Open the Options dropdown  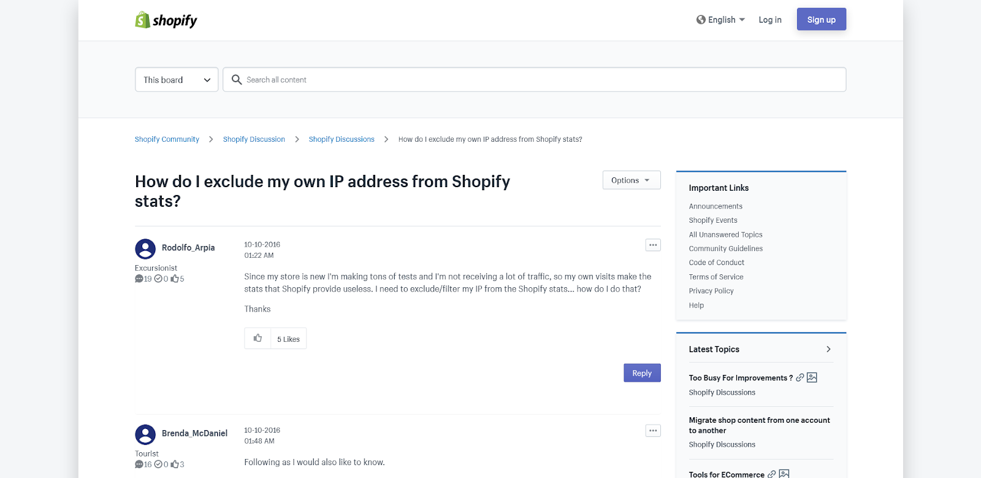pyautogui.click(x=631, y=180)
